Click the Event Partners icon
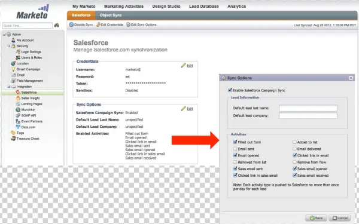Viewport: 359px width, 224px height. [x=18, y=121]
